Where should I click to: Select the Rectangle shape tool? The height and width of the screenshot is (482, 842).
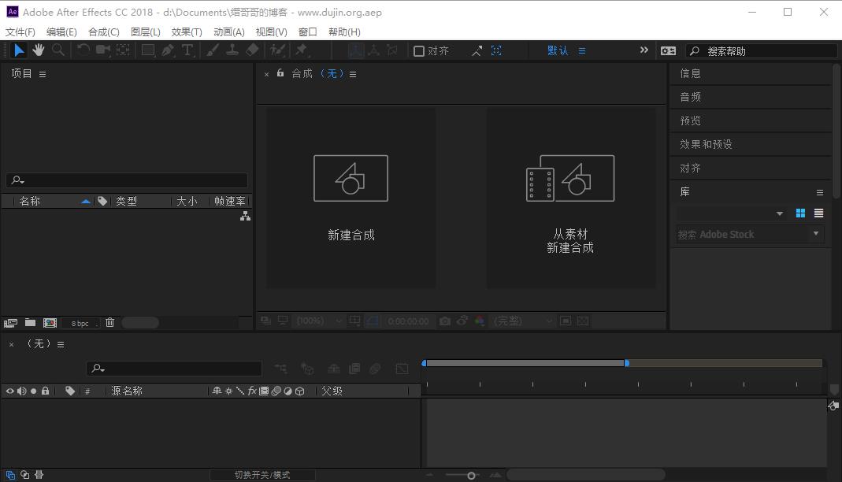tap(148, 50)
